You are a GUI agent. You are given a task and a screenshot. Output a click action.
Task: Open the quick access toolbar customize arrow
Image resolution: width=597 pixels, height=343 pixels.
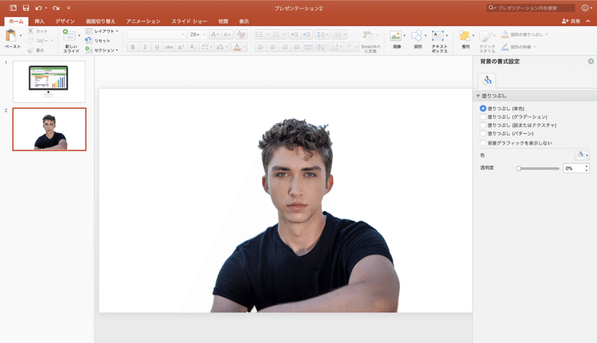pos(69,8)
